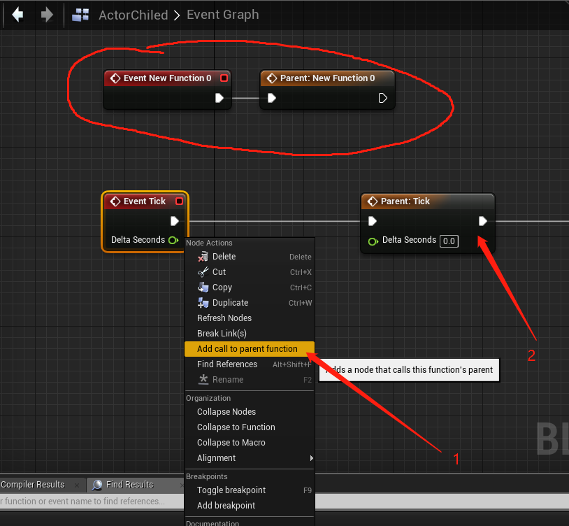569x526 pixels.
Task: Click the back navigation arrow
Action: pos(17,14)
